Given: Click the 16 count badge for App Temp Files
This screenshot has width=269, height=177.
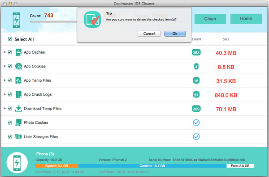Looking at the screenshot, I should (196, 80).
